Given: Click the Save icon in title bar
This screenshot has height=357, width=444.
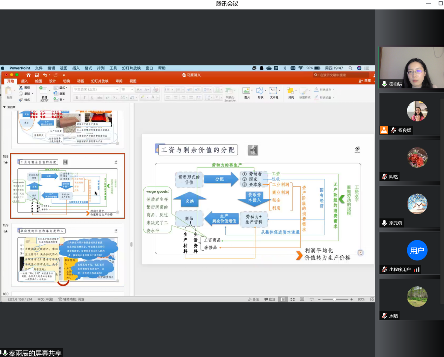Looking at the screenshot, I should pos(36,75).
